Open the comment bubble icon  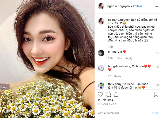pos(108,94)
